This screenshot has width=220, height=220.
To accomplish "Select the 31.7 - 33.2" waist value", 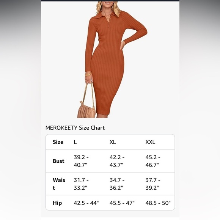I will pyautogui.click(x=81, y=184).
